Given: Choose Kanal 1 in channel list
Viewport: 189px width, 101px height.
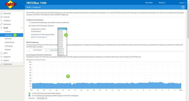Looking at the screenshot, I should click(x=62, y=31).
